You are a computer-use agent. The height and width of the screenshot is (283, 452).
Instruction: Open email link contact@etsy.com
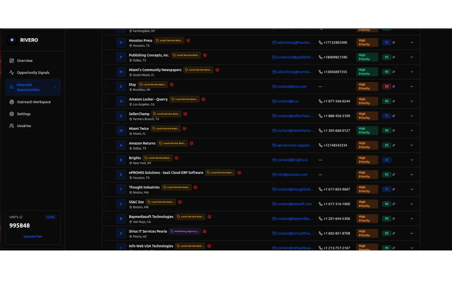[292, 87]
